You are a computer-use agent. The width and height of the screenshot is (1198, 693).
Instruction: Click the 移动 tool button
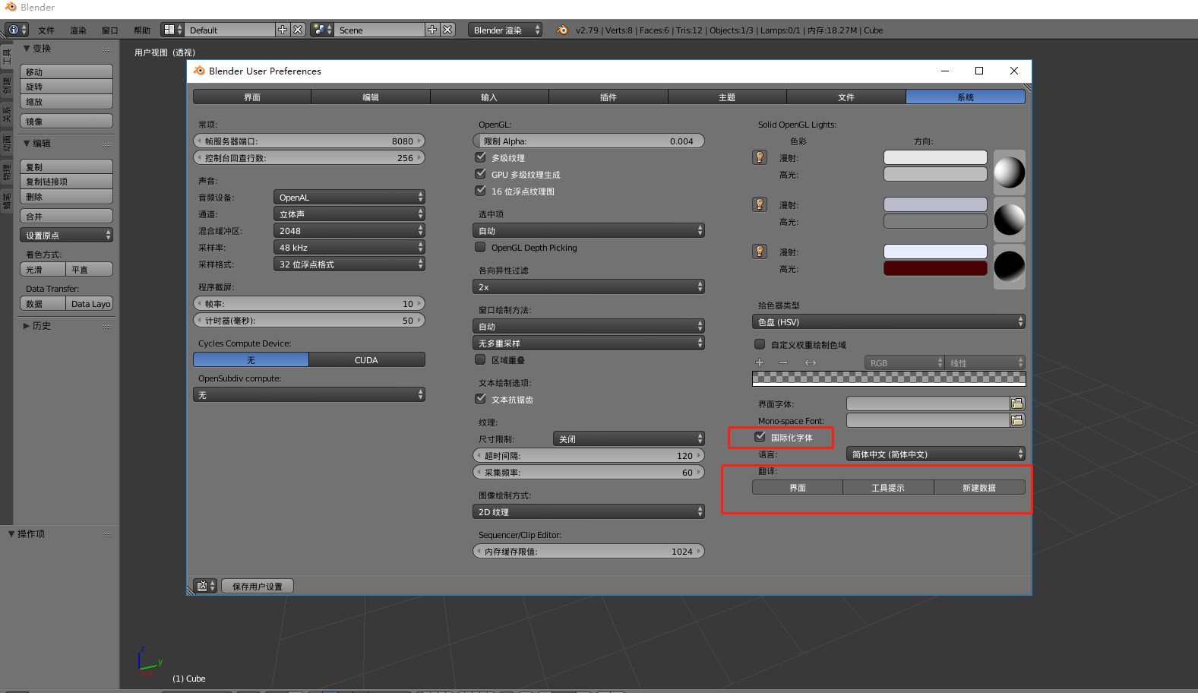click(66, 71)
